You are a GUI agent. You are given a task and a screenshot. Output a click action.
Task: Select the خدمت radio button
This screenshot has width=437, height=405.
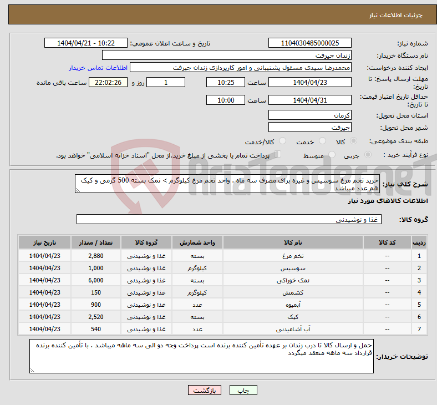322,141
